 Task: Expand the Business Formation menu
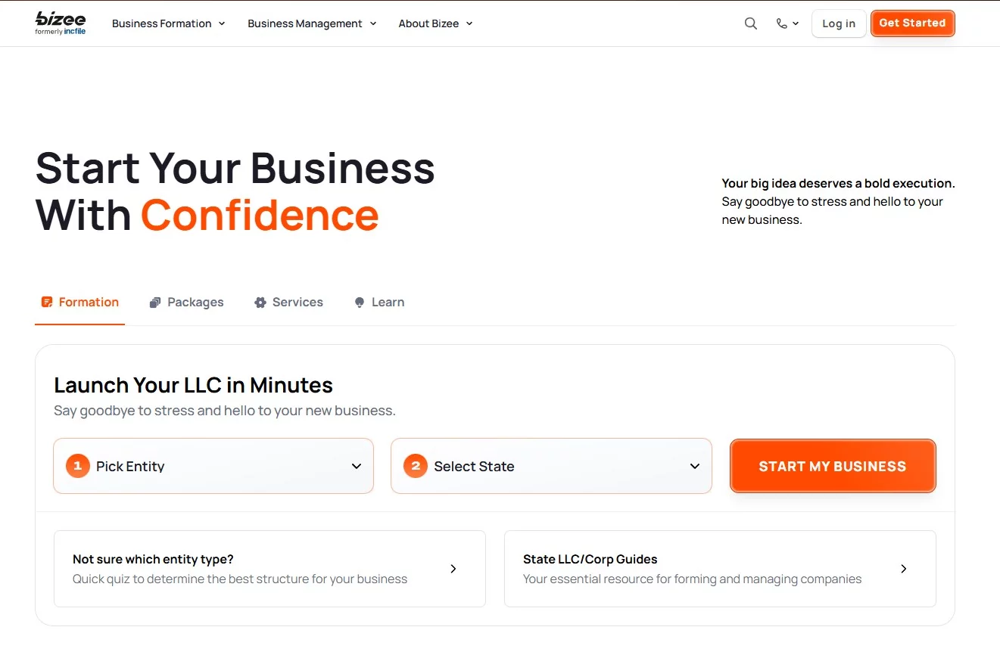(168, 23)
